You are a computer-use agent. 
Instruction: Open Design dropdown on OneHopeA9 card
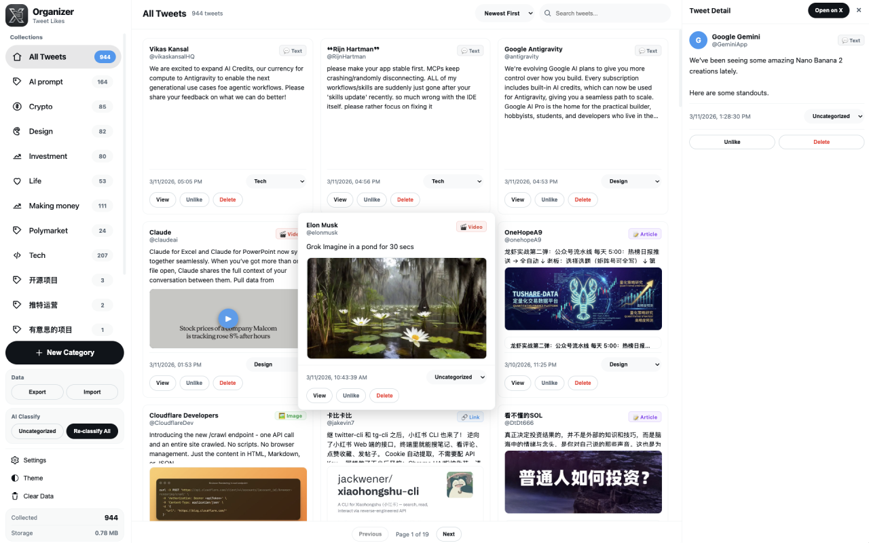[631, 364]
